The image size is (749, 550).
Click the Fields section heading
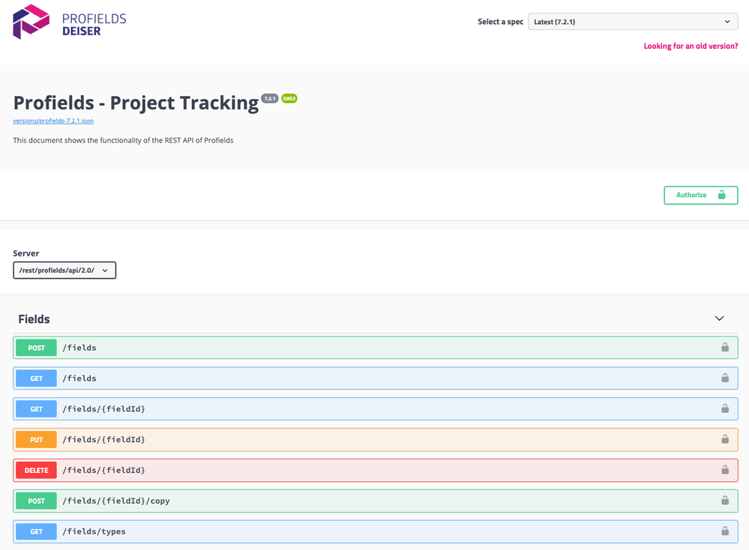pos(34,319)
